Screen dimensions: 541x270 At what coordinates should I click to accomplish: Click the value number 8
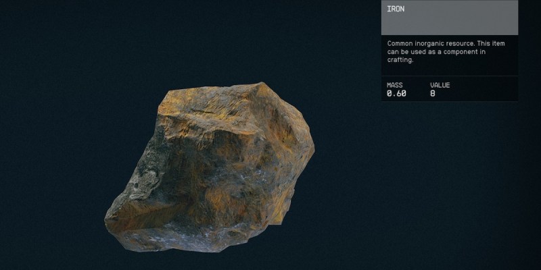[x=433, y=94]
